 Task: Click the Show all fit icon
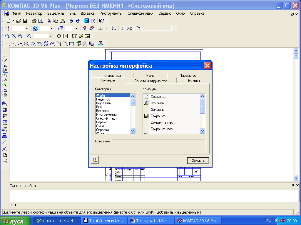[66, 36]
